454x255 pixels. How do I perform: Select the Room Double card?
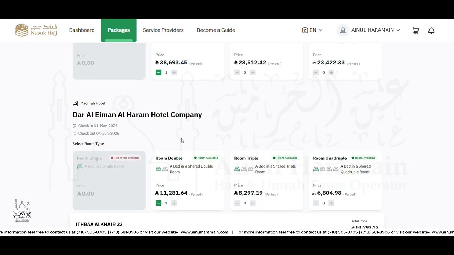[188, 180]
